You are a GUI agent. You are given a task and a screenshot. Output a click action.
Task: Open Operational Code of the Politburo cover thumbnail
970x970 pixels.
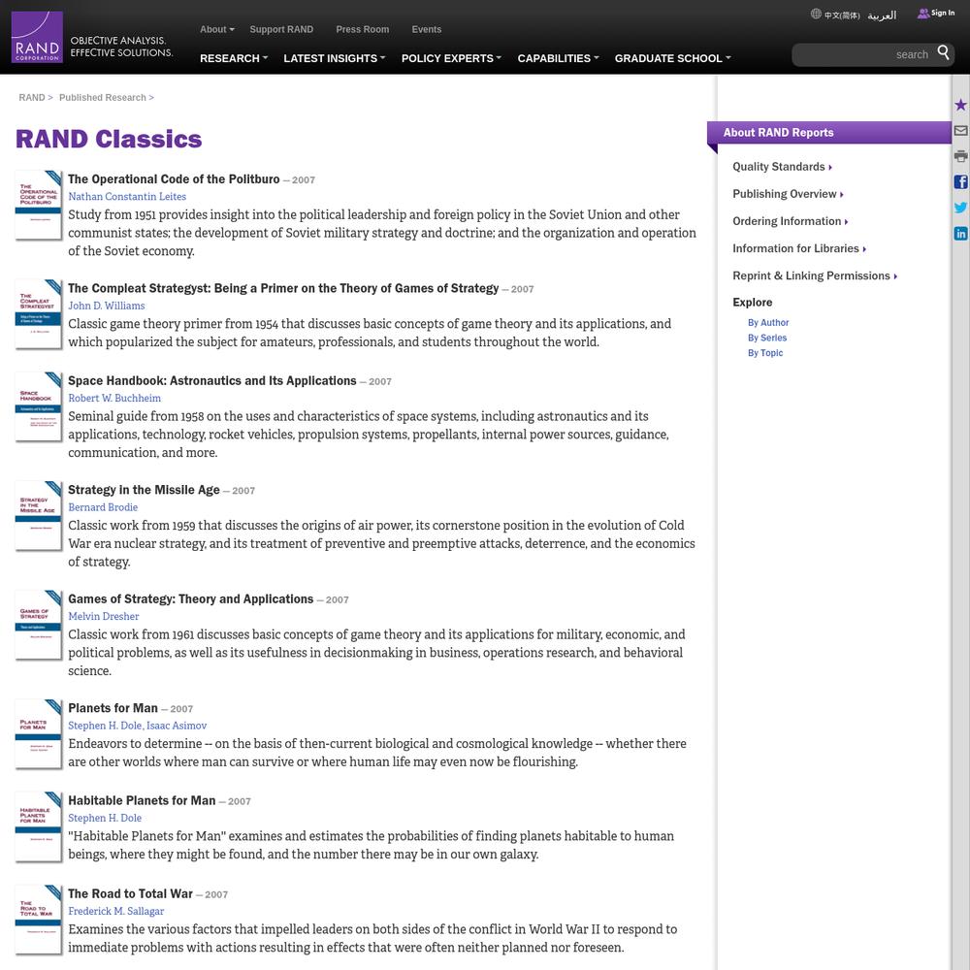(x=38, y=205)
